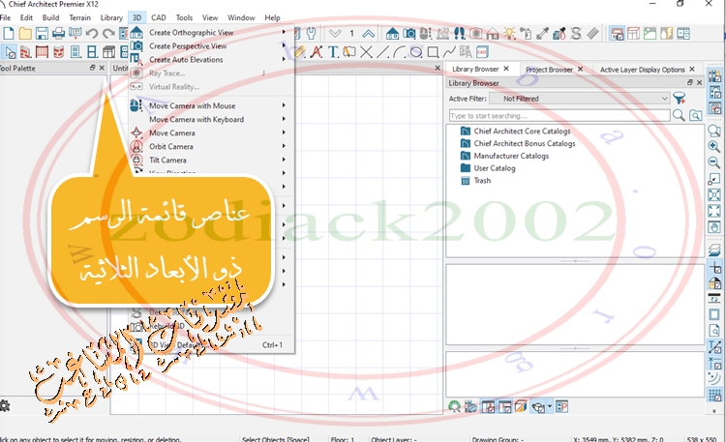The width and height of the screenshot is (726, 442).
Task: Open the CAD menu
Action: 159,17
